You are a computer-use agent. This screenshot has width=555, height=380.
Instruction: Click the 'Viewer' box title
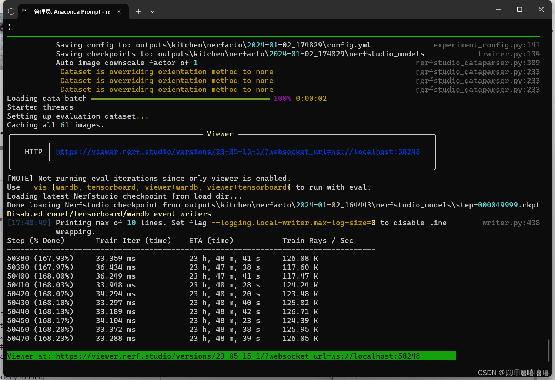pos(220,134)
